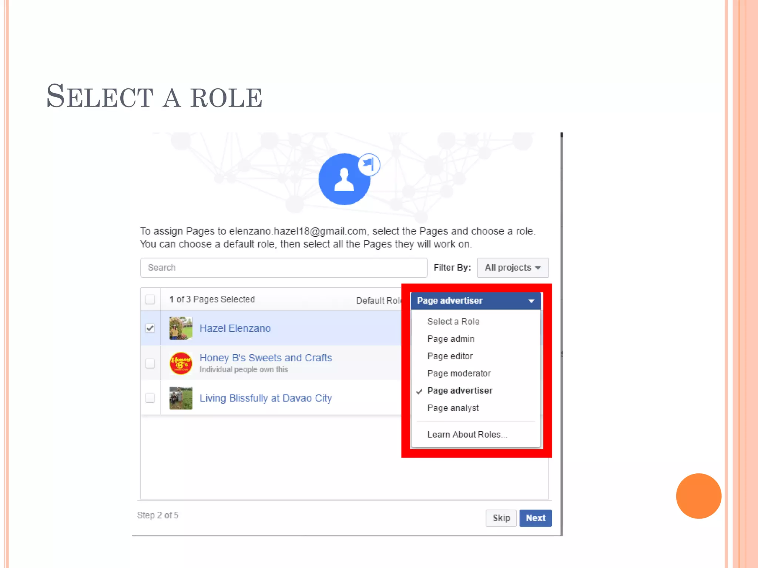
Task: Click the '1 of 3 Pages Selected' text
Action: click(x=212, y=299)
